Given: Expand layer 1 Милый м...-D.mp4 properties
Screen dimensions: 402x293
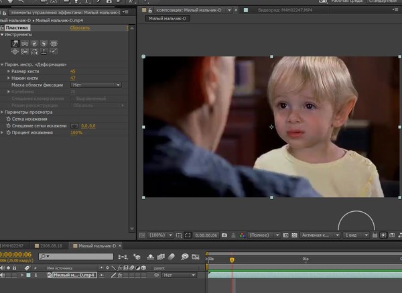Looking at the screenshot, I should (x=22, y=275).
